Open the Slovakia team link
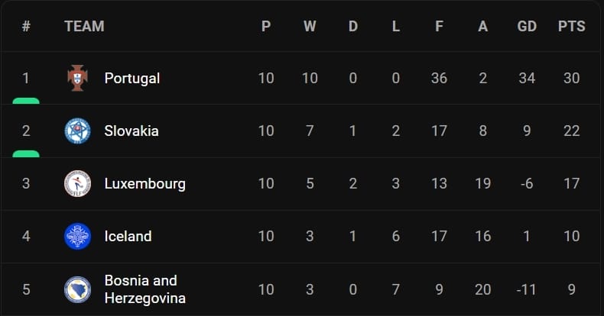The image size is (604, 316). point(132,131)
